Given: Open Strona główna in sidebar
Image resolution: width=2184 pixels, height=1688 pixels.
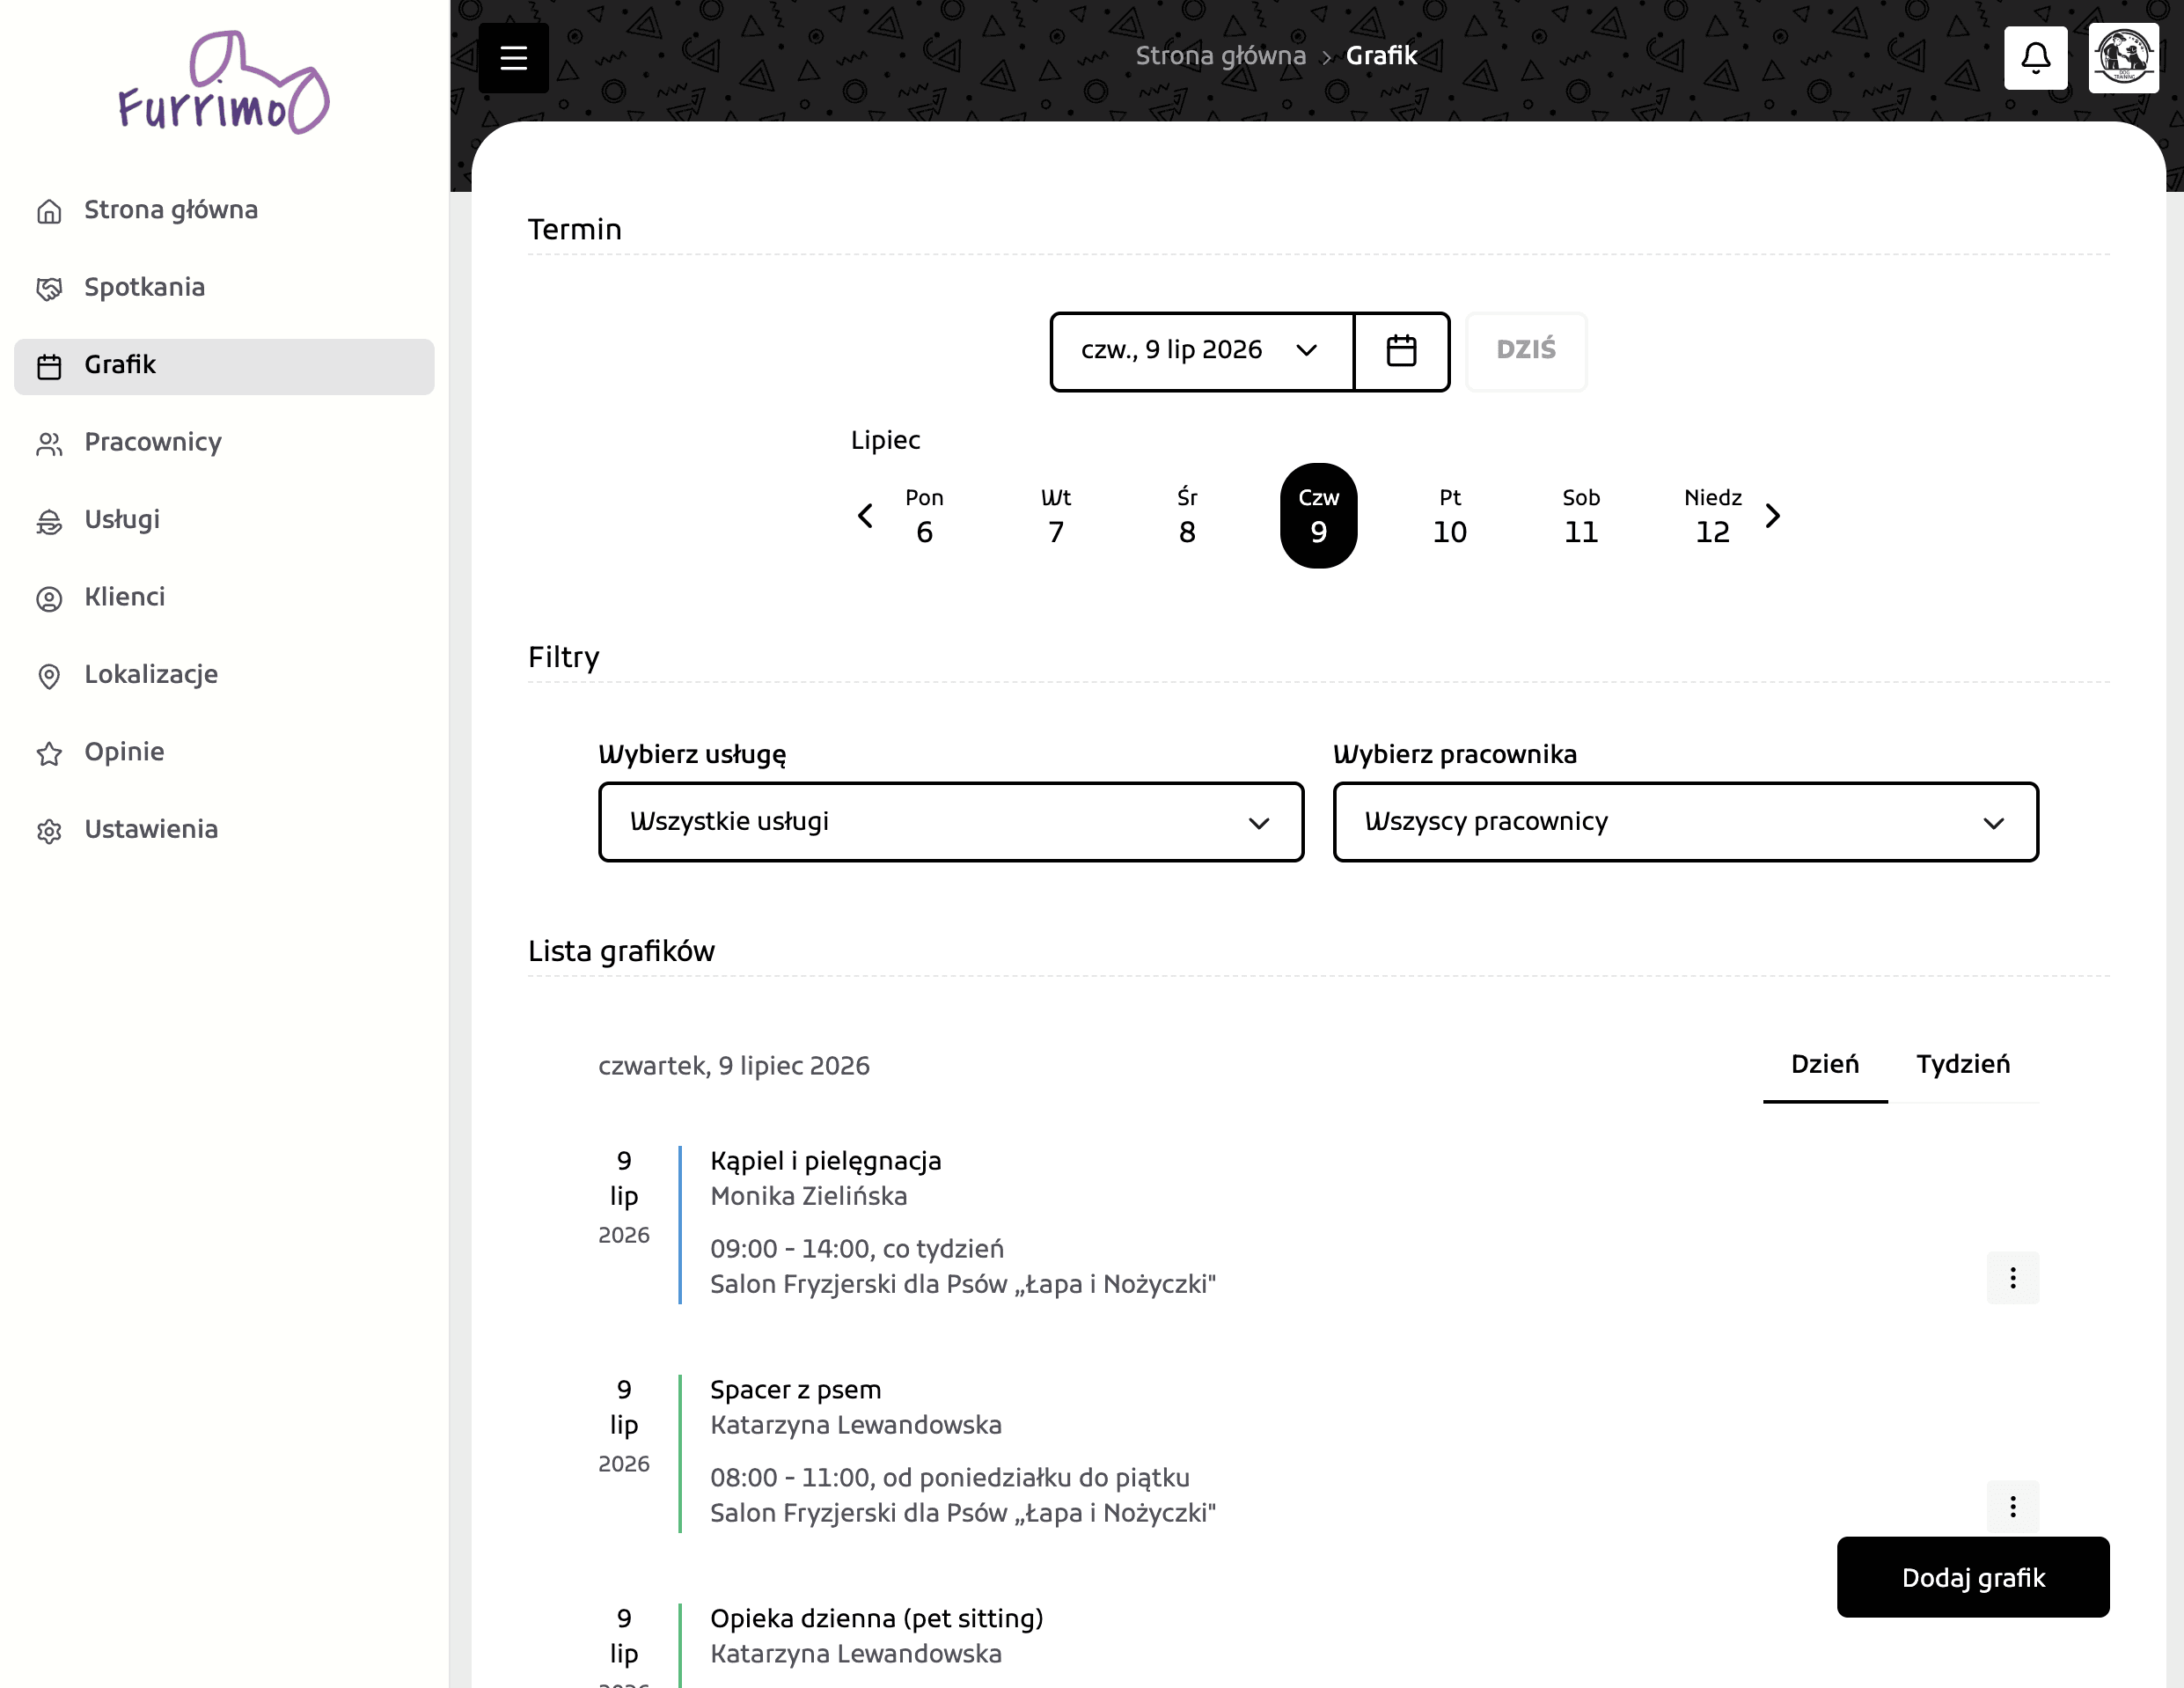Looking at the screenshot, I should [224, 211].
